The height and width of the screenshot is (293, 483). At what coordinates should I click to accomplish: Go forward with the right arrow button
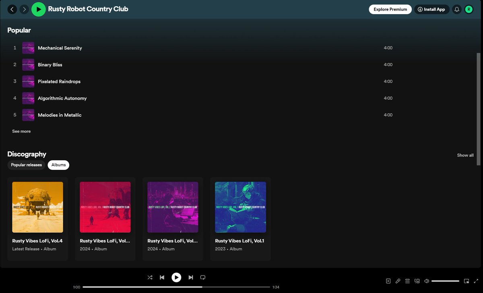tap(24, 9)
